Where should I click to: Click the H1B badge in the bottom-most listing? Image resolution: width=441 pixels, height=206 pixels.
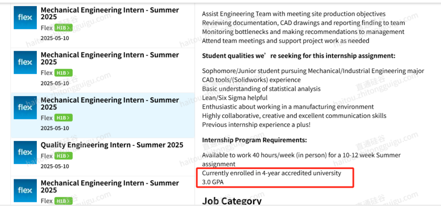(63, 201)
